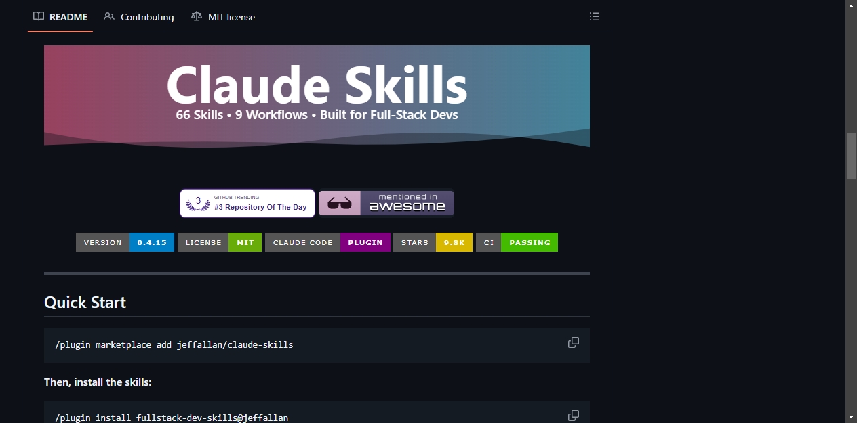Open the MIT license tab
This screenshot has height=423, width=857.
pyautogui.click(x=223, y=16)
